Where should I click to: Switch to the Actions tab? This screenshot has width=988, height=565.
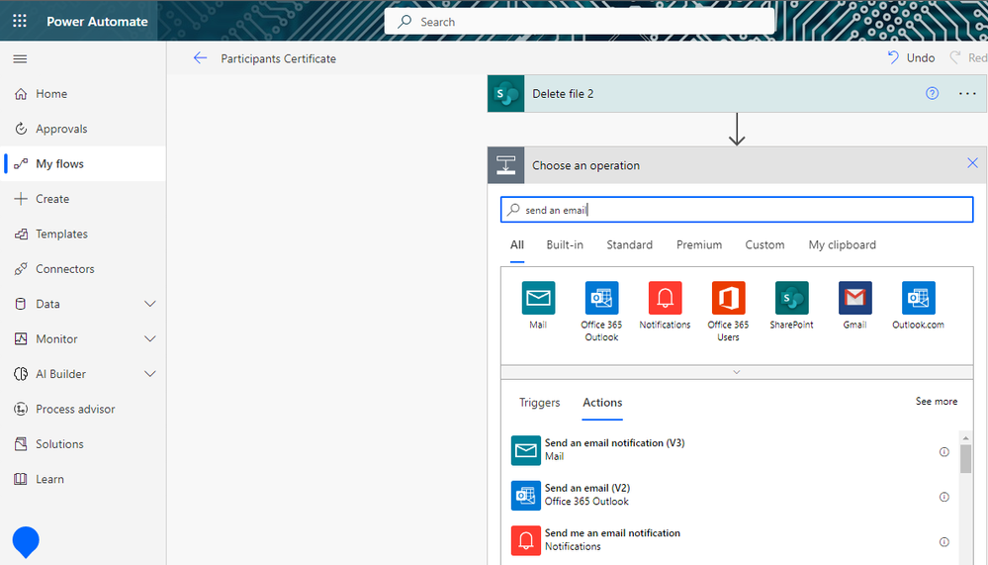(602, 403)
